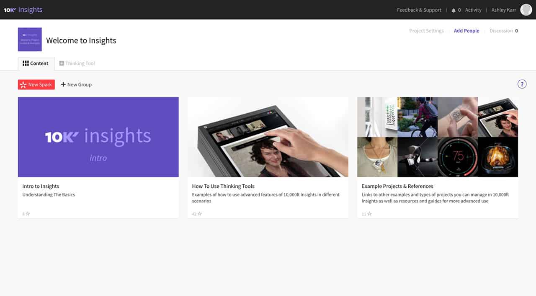Click the description starting 'Links to other examples'
The image size is (536, 296).
coord(435,198)
